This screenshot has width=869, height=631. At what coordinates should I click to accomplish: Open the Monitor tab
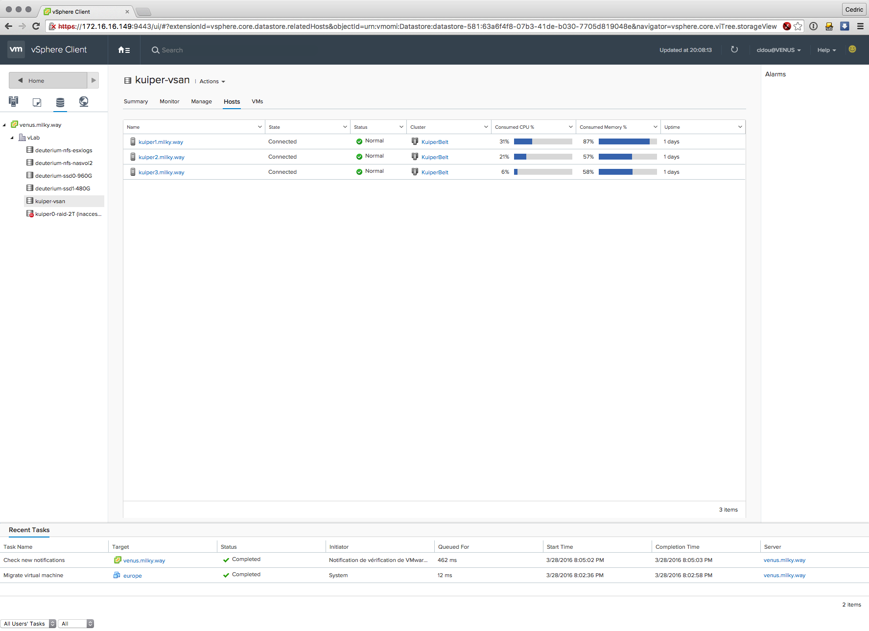(x=169, y=101)
